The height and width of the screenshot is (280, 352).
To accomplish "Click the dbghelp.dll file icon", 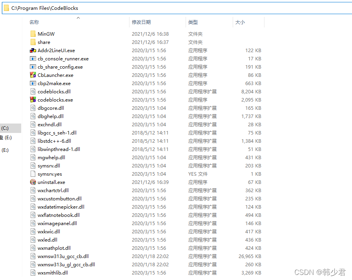I will click(33, 116).
